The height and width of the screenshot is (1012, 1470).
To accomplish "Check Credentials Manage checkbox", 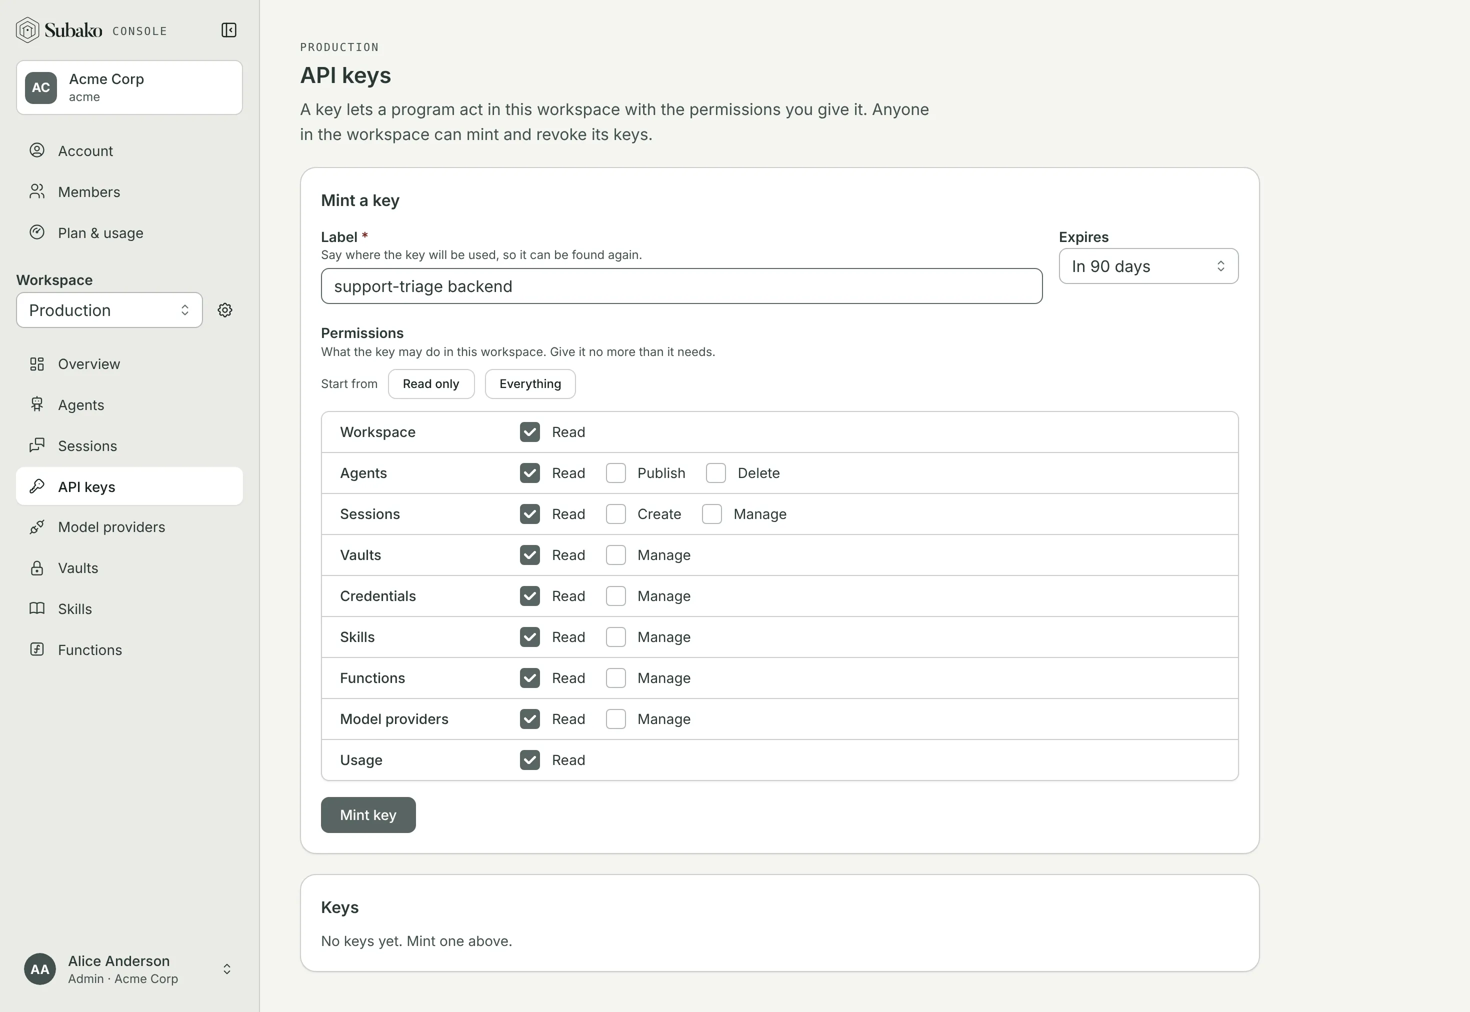I will (615, 596).
